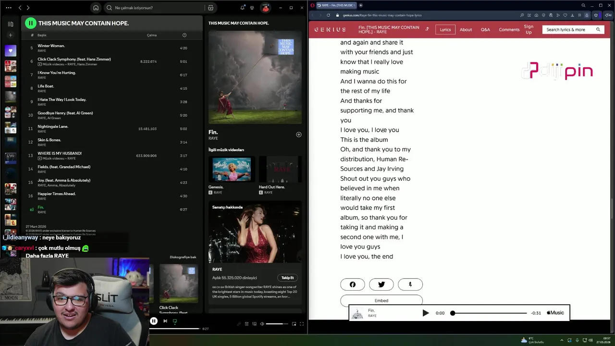Open the Diskografiye bak link
Screen dimensions: 615x346
click(183, 257)
